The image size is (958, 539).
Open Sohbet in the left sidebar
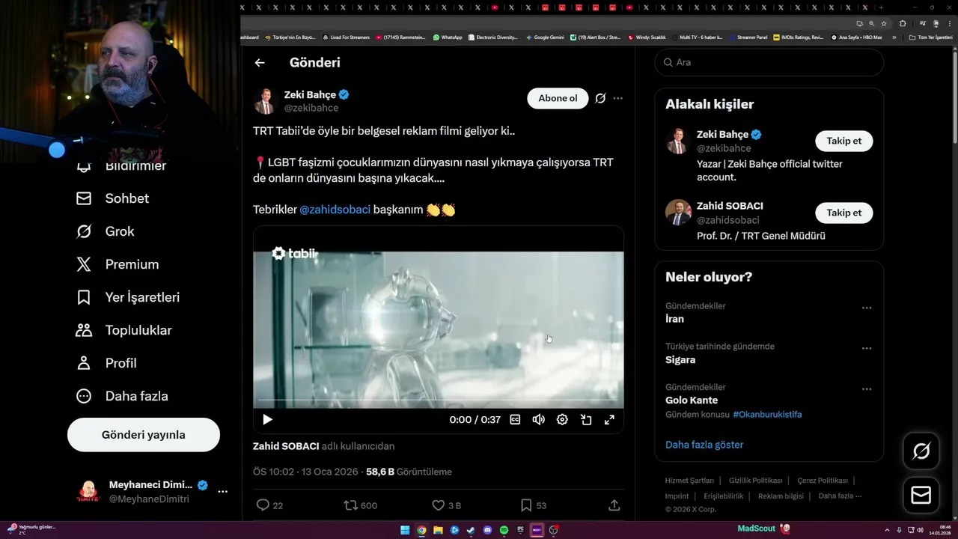point(113,198)
